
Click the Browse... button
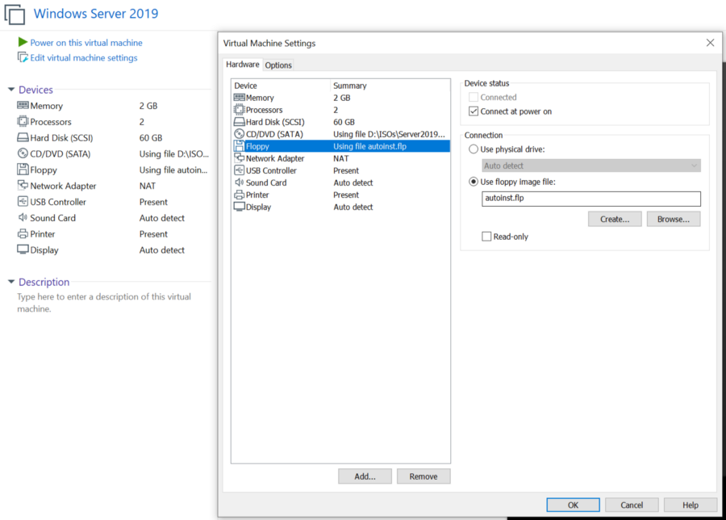point(673,219)
